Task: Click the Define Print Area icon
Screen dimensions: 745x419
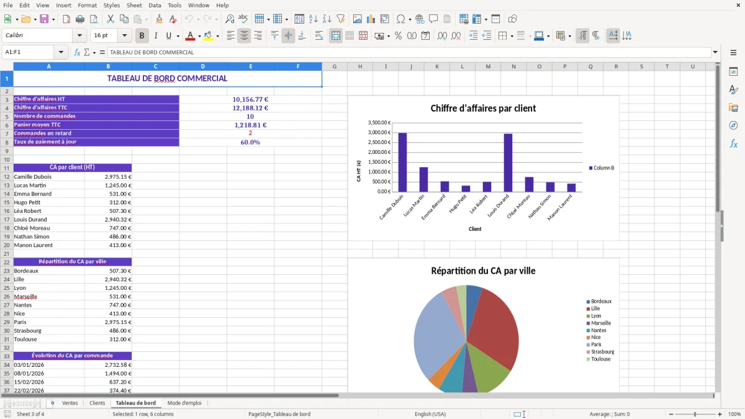Action: click(x=464, y=19)
